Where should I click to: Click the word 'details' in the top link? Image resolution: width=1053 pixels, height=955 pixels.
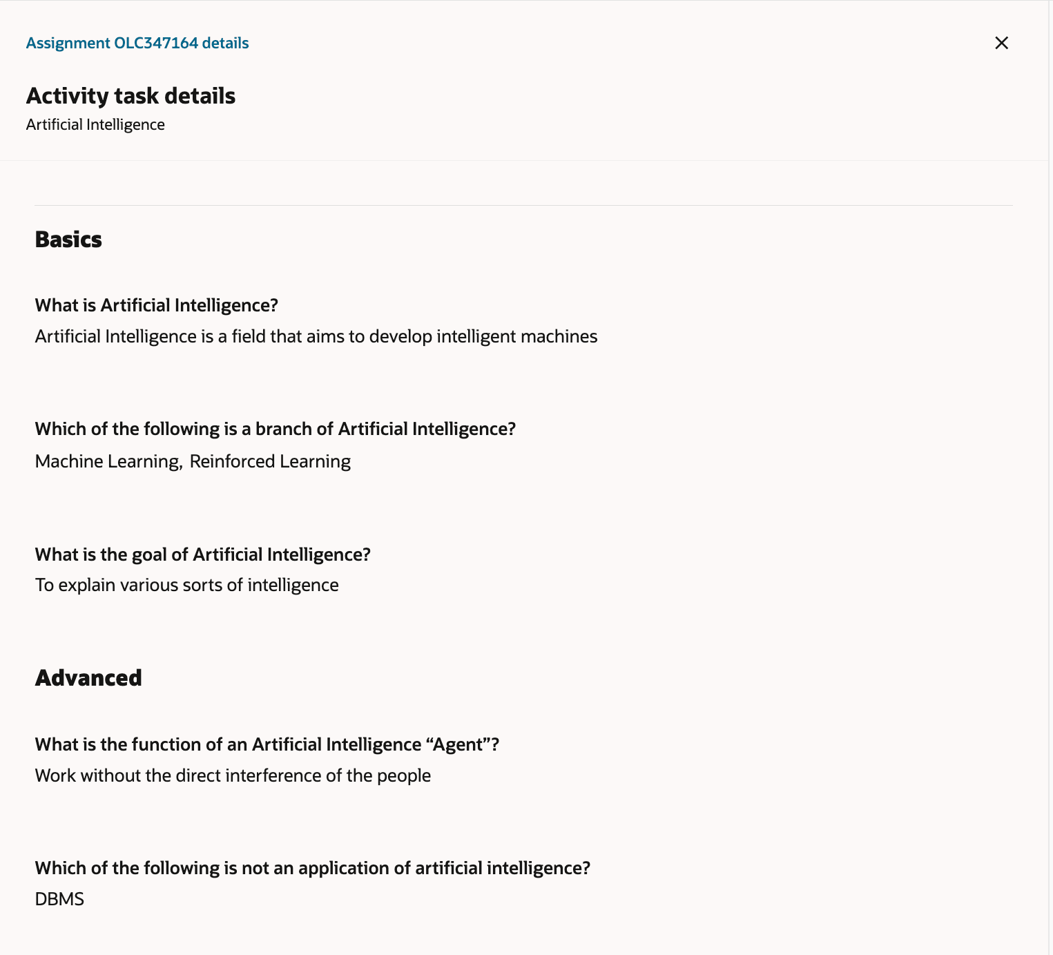(x=225, y=43)
